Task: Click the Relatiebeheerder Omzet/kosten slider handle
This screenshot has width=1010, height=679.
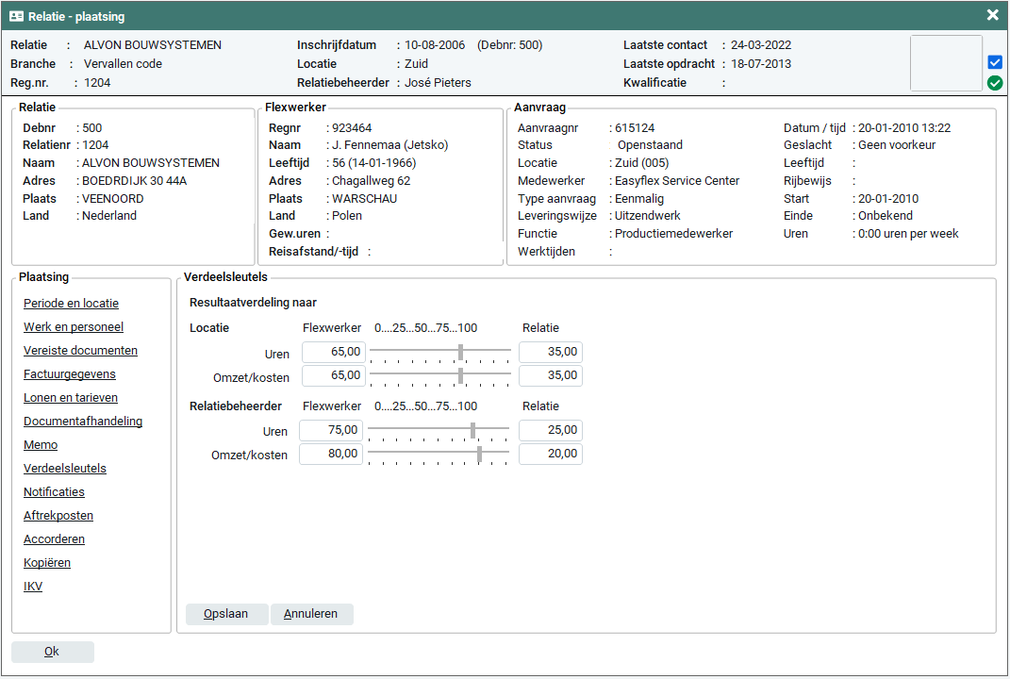Action: coord(479,455)
